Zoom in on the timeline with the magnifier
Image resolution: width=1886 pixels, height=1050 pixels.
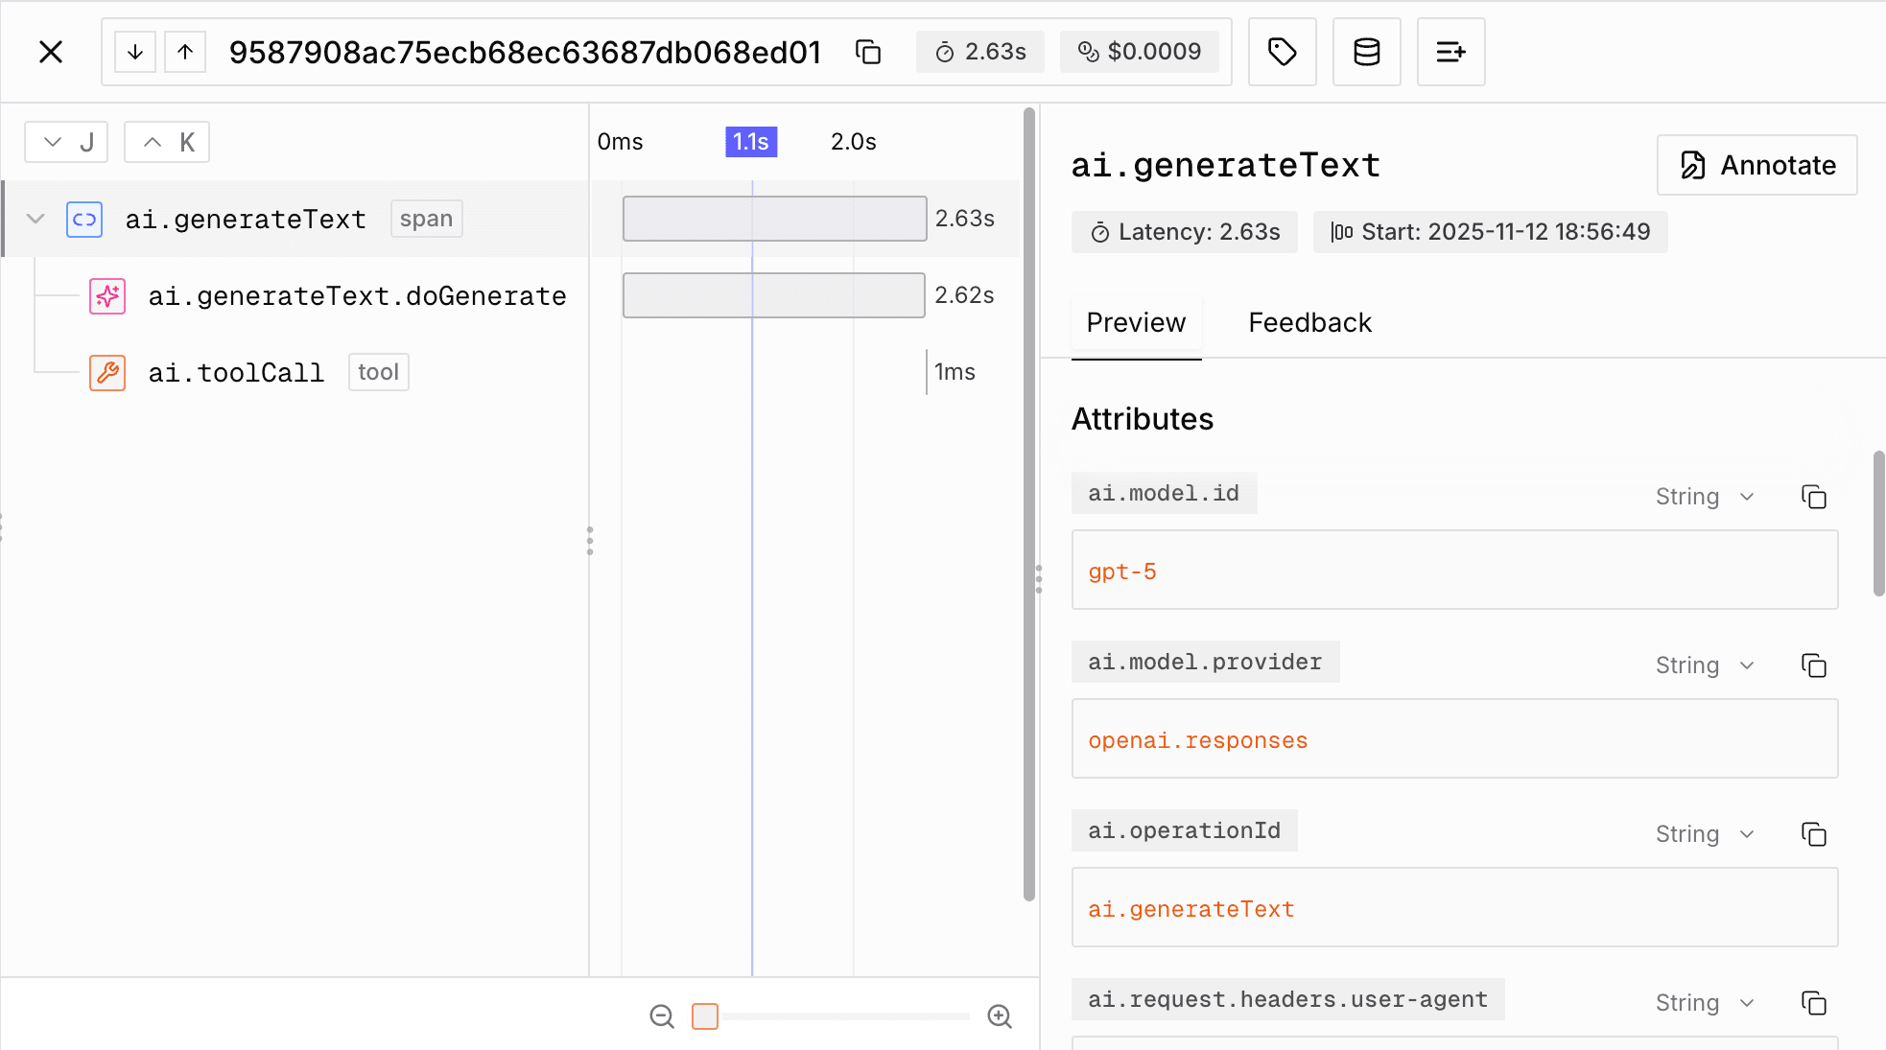point(1000,1016)
